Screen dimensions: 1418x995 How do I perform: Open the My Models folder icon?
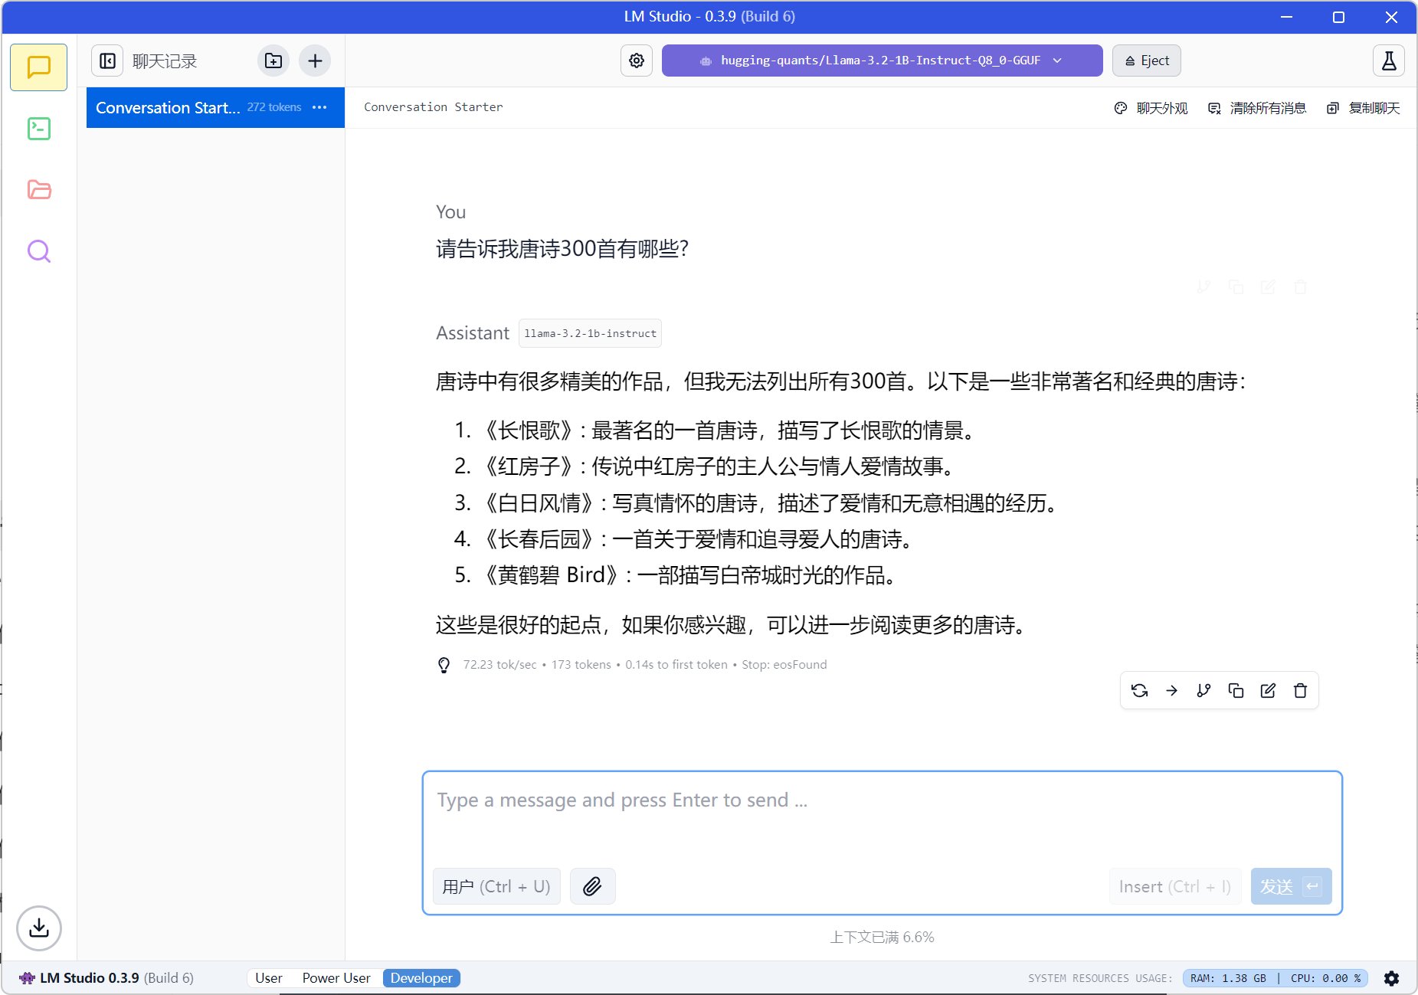click(x=39, y=190)
